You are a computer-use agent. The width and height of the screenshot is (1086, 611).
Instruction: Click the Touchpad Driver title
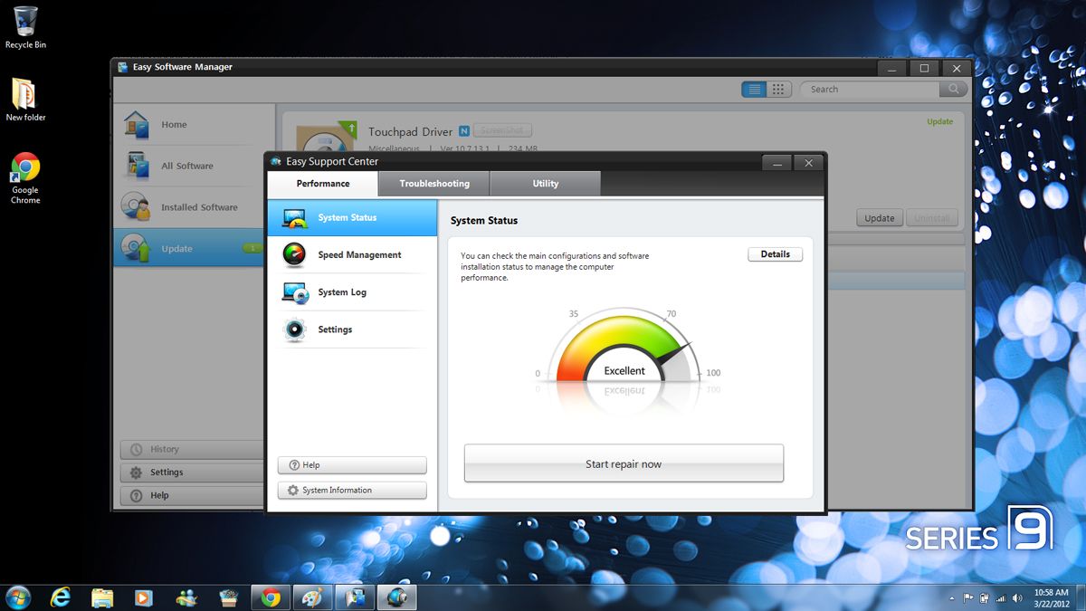[x=410, y=132]
